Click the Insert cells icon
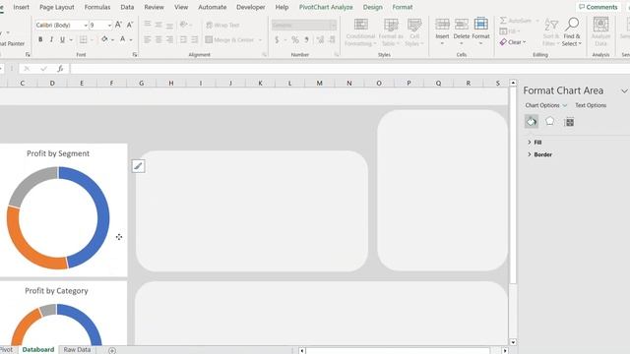This screenshot has width=630, height=354. pyautogui.click(x=442, y=24)
